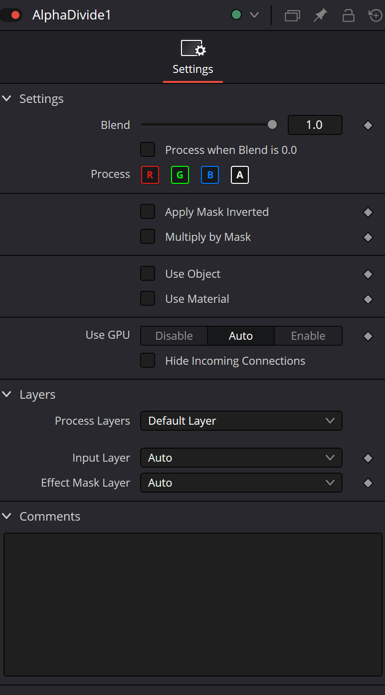Click the reset-to-defaults icon in the header
Image resolution: width=385 pixels, height=695 pixels.
pyautogui.click(x=376, y=15)
